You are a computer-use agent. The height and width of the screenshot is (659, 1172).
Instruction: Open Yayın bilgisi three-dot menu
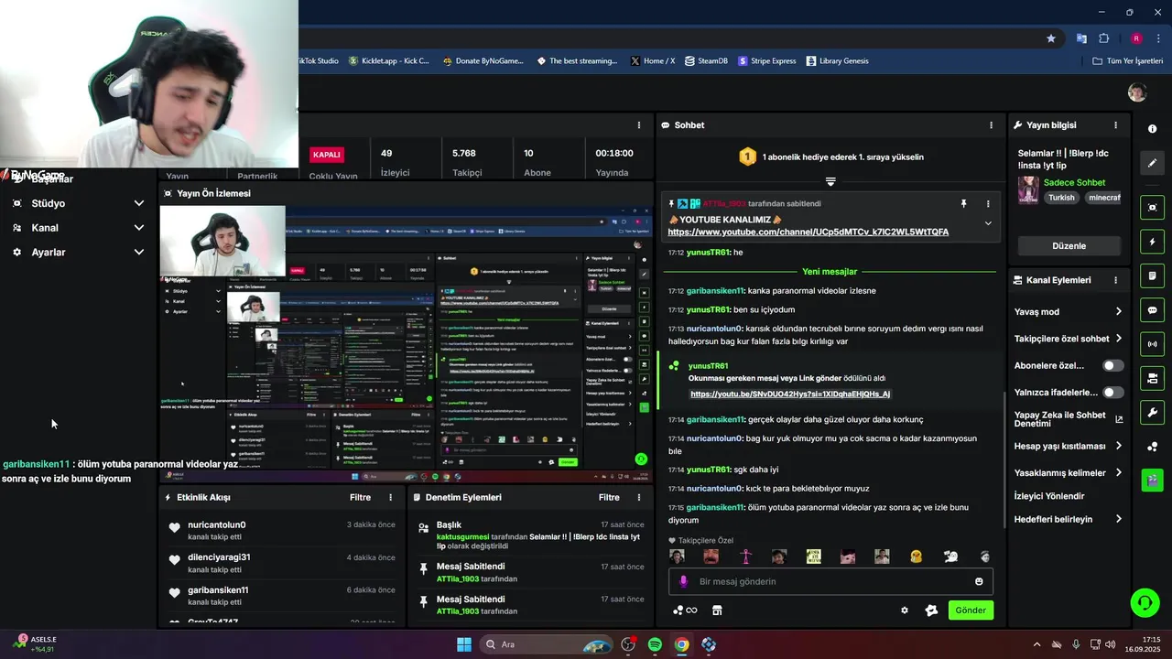[x=1115, y=124]
